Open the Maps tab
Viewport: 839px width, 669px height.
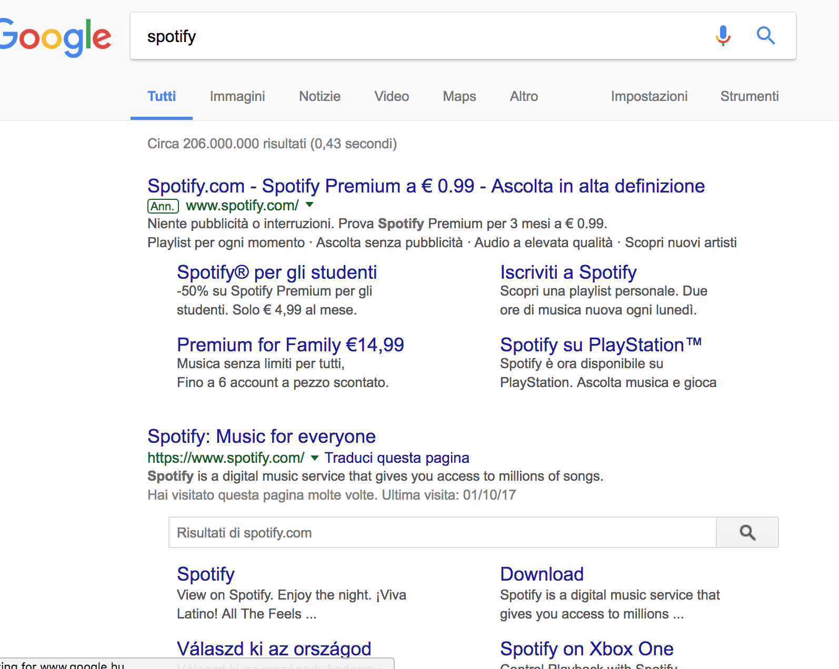[x=459, y=96]
